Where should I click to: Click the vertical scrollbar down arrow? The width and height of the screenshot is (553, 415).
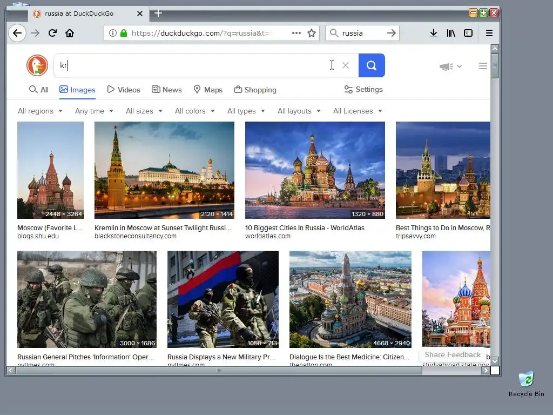(x=495, y=360)
